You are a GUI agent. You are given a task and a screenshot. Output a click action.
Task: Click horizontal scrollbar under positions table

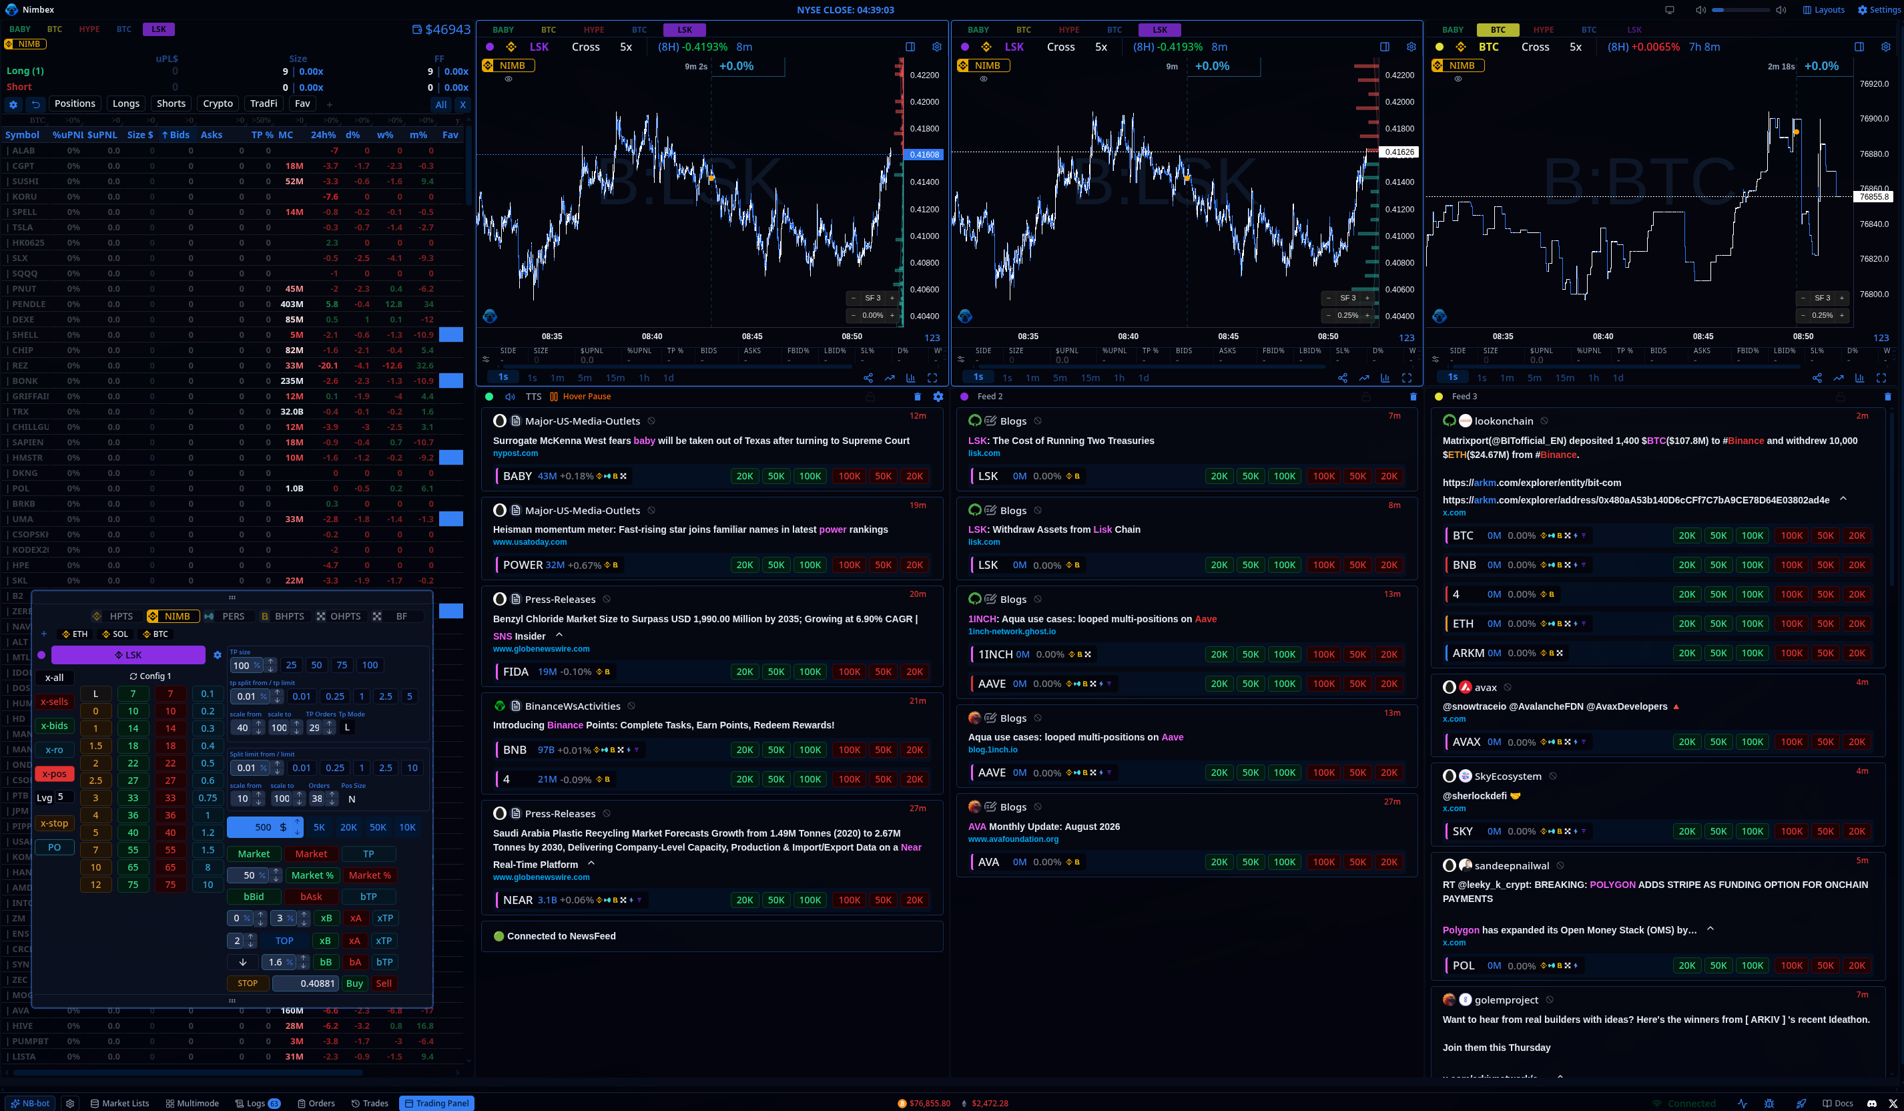coord(188,1072)
